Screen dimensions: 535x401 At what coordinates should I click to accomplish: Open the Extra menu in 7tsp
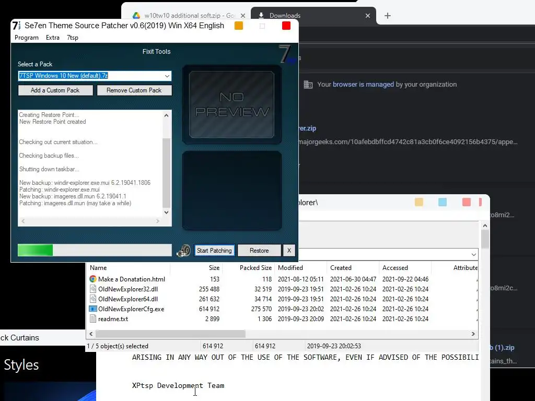[x=53, y=38]
